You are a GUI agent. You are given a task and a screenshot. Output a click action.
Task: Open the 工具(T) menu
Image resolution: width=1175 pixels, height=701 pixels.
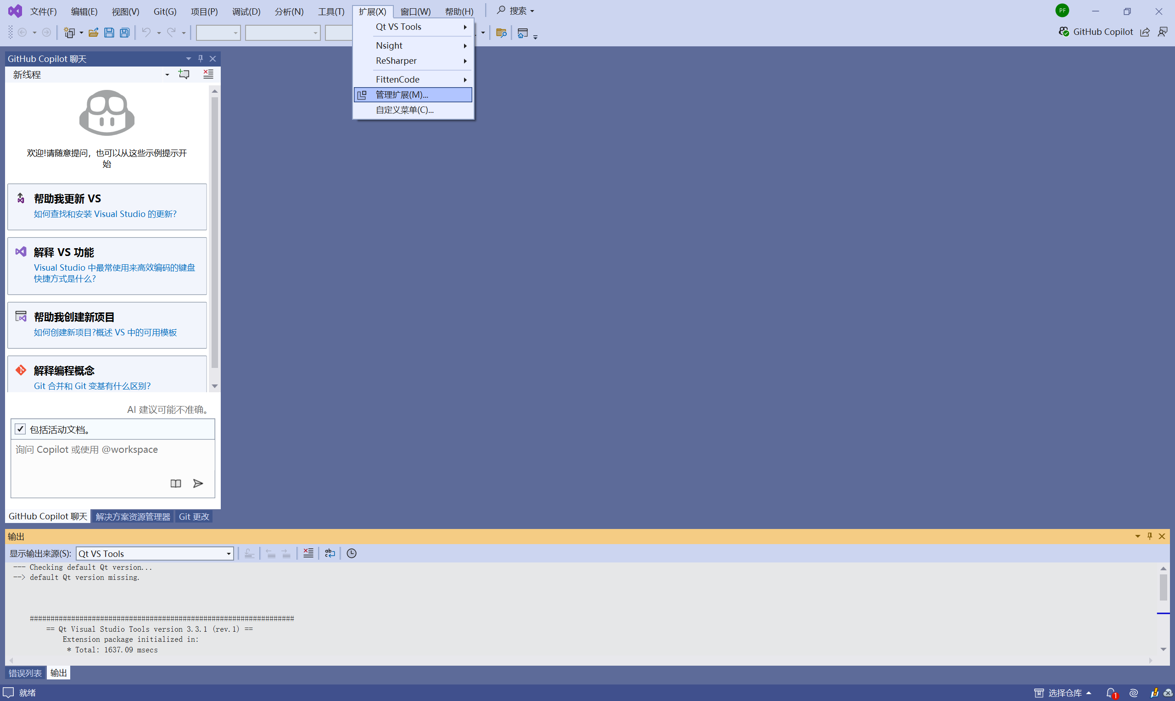(331, 11)
